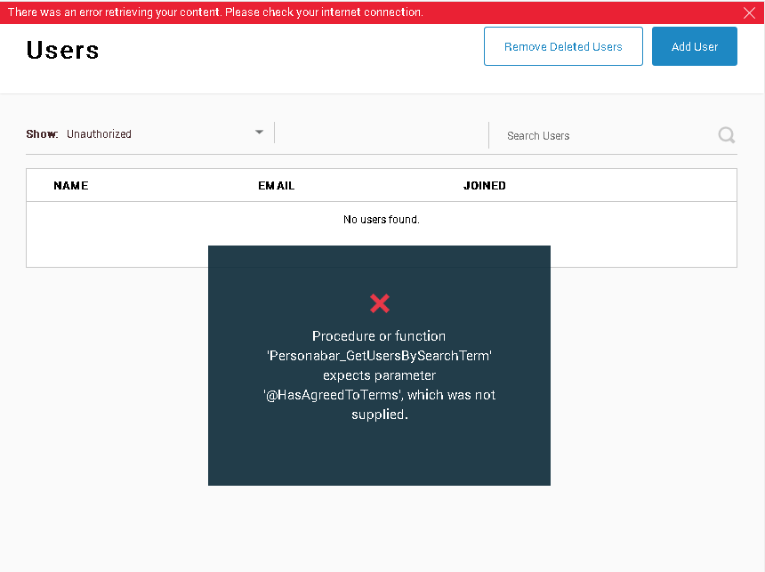Click the red X error icon in the popup
The image size is (765, 572).
[380, 303]
